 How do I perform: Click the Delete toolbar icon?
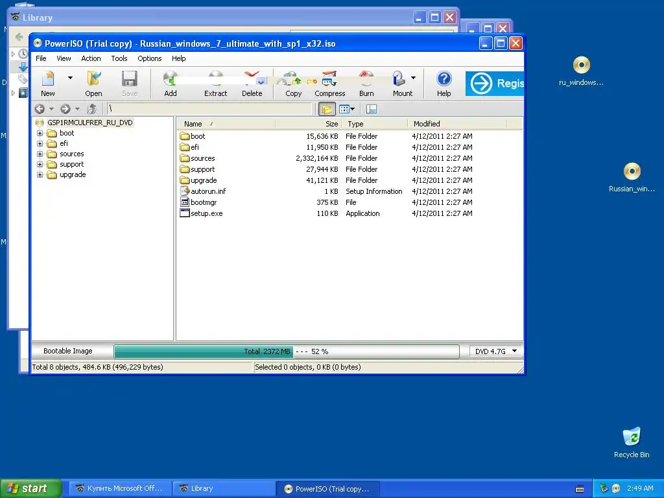click(252, 84)
